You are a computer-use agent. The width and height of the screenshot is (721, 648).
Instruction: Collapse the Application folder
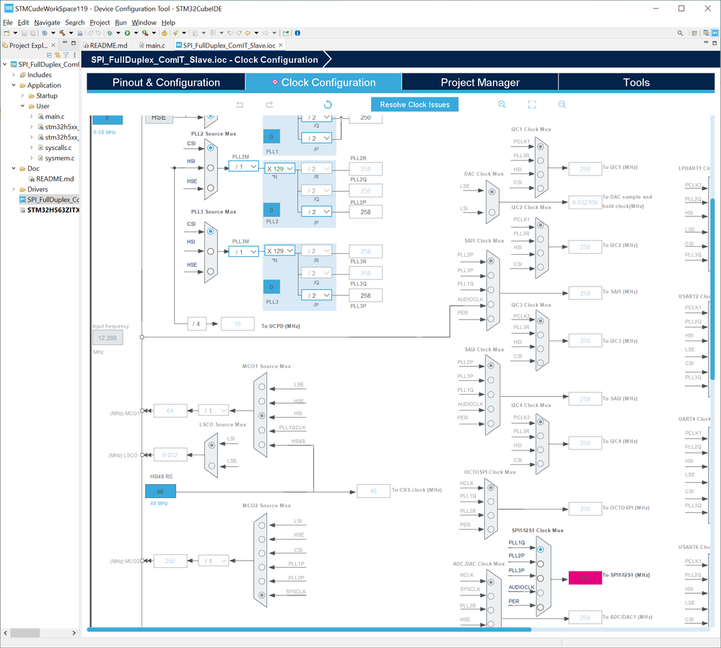[x=13, y=85]
